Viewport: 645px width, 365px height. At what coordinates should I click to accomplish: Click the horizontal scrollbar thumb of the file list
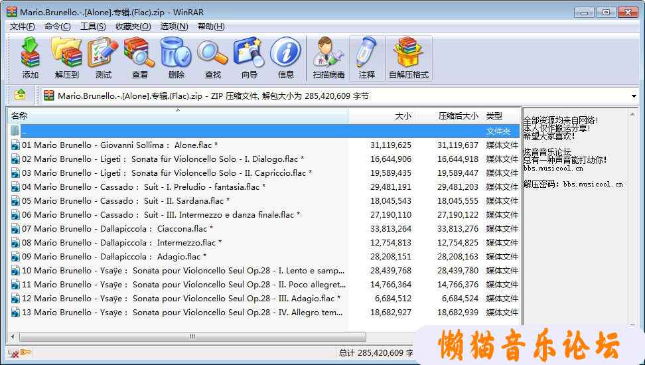[192, 336]
